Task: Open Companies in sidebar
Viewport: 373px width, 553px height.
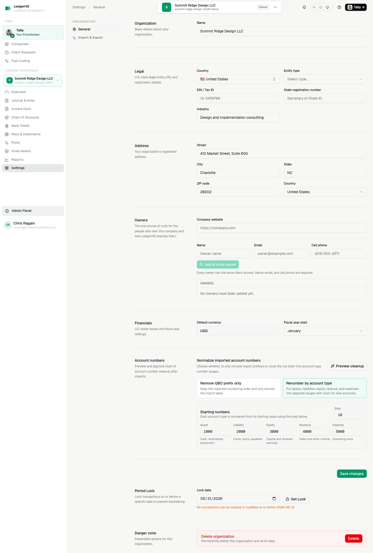Action: tap(33, 44)
